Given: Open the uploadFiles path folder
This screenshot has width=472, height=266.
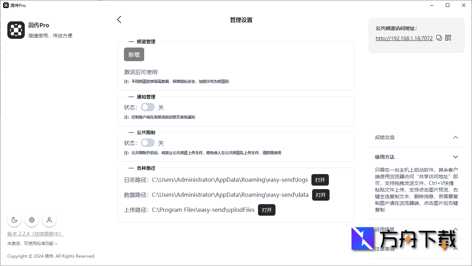Looking at the screenshot, I should [x=266, y=210].
